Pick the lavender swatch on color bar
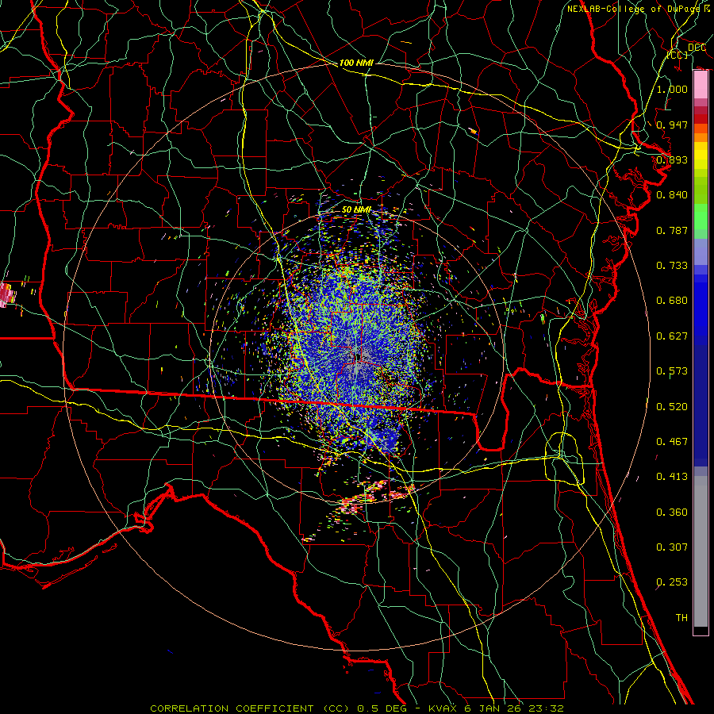The image size is (714, 714). (701, 251)
